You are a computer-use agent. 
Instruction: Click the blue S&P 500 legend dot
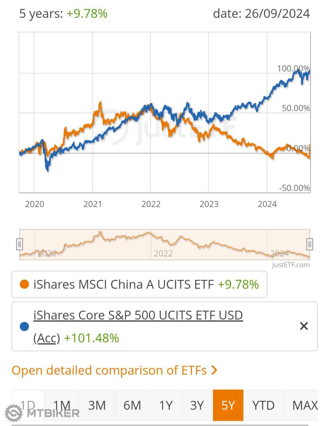tap(24, 326)
